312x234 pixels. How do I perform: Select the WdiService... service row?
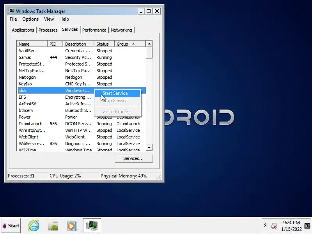click(82, 144)
